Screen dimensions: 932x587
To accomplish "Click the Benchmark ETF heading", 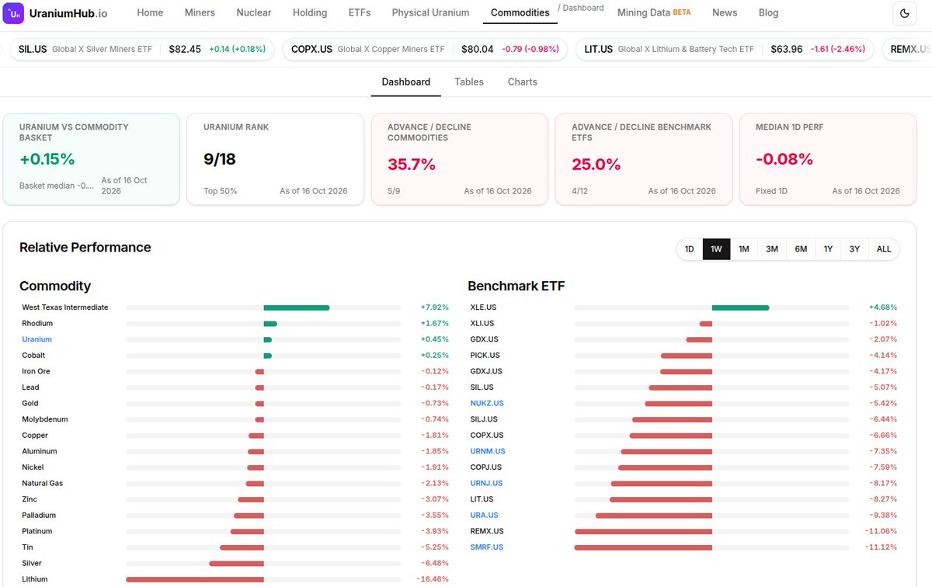I will pos(516,286).
